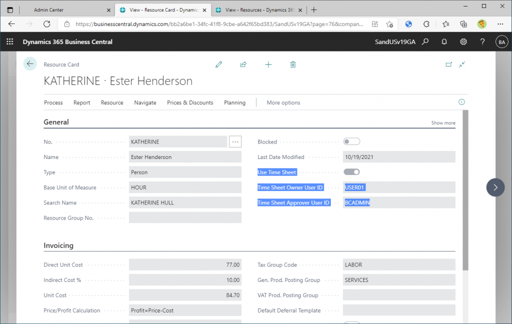Viewport: 512px width, 324px height.
Task: Click the pencil edit icon
Action: point(219,64)
